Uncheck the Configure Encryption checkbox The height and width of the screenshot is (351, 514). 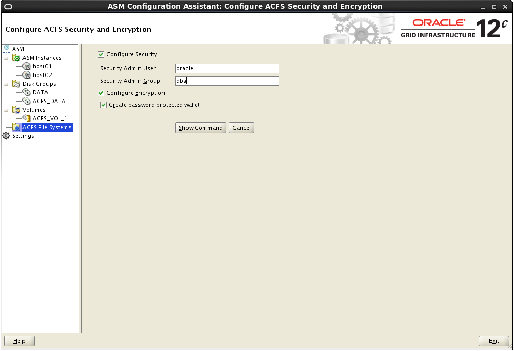point(101,93)
